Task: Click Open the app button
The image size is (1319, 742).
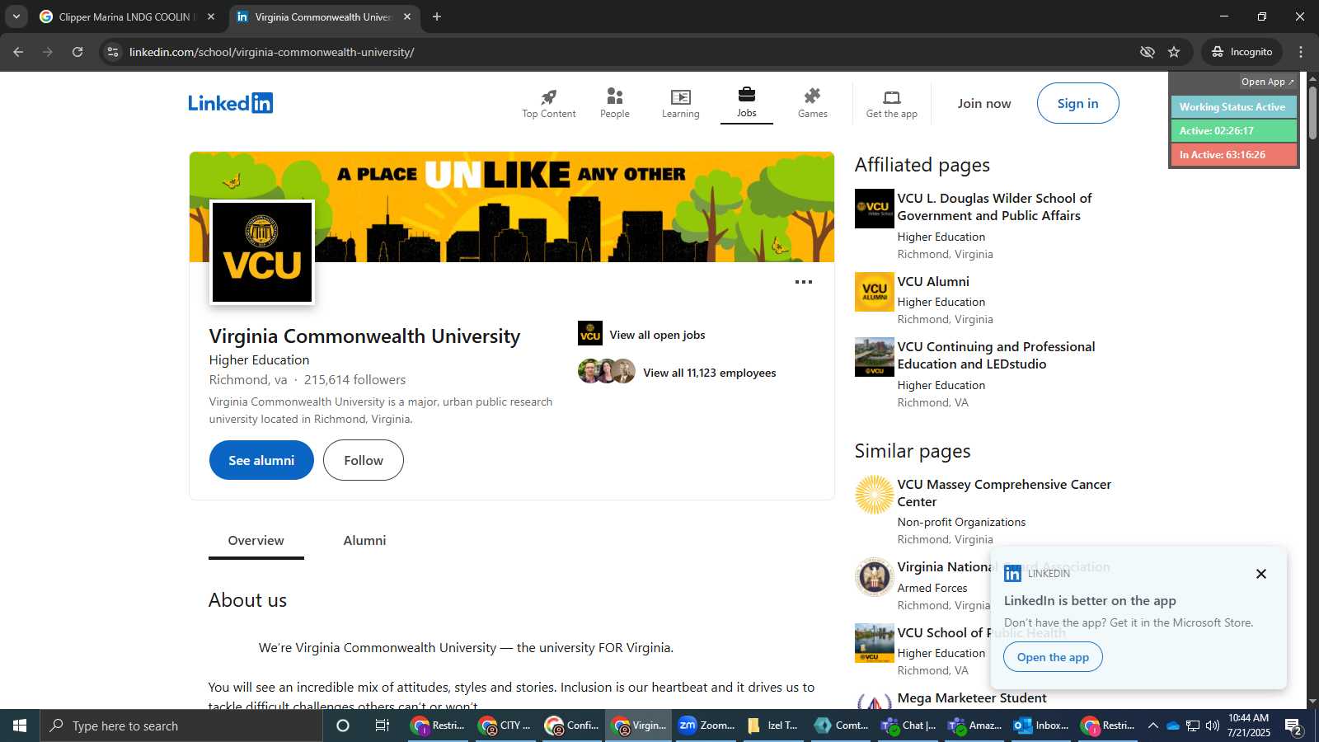Action: [x=1053, y=657]
